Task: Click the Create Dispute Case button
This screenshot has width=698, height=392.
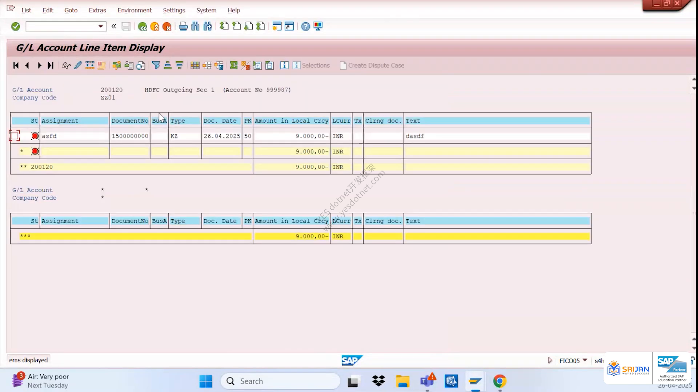Action: 372,65
